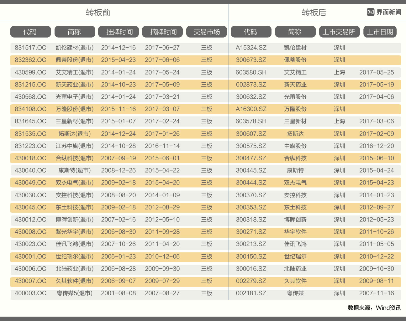The width and height of the screenshot is (406, 321).
Task: Select the 江苏中旗(退市) cell
Action: point(75,146)
